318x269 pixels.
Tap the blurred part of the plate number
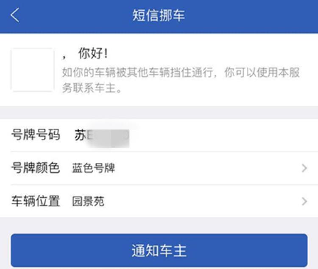point(109,137)
